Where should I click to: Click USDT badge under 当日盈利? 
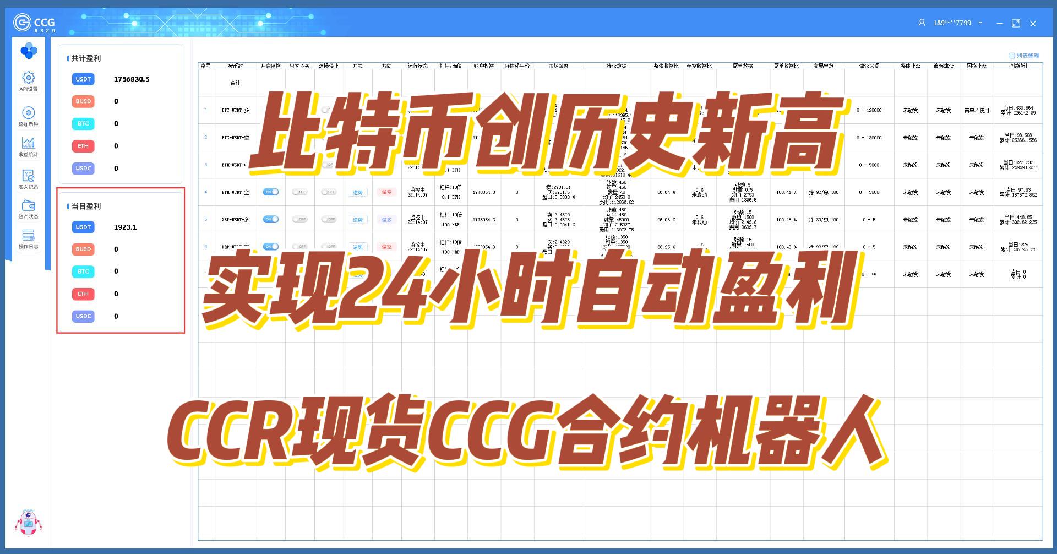(83, 227)
